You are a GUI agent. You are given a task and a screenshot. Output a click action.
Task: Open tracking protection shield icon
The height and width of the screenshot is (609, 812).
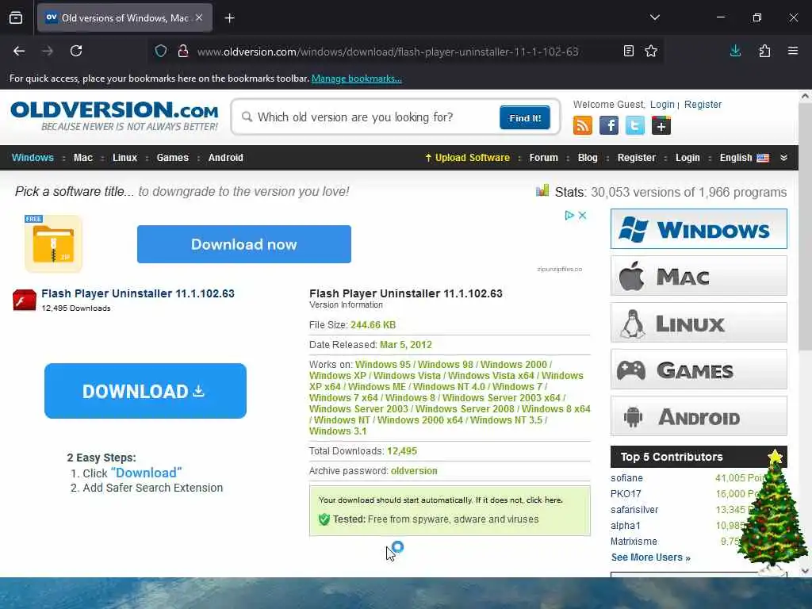(161, 52)
